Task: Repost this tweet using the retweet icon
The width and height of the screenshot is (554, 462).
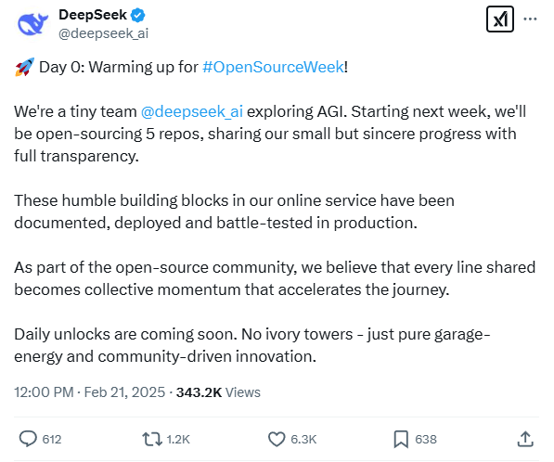Action: point(152,439)
